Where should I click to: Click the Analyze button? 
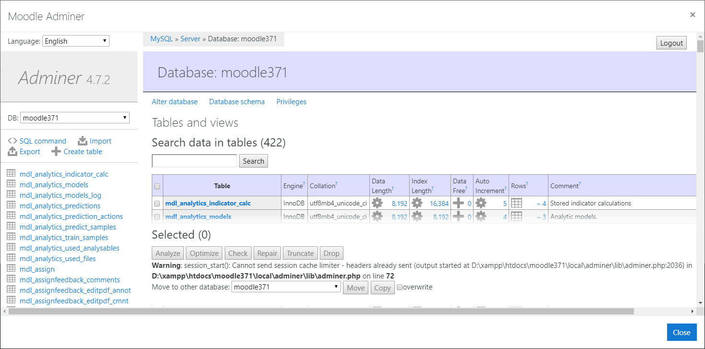[x=168, y=253]
